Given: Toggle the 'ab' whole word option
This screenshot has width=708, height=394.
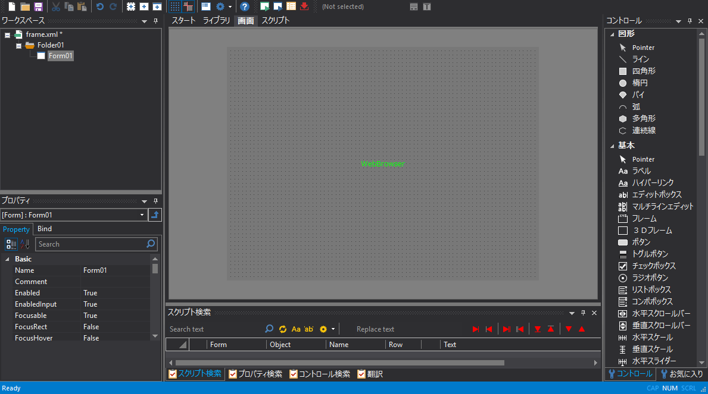Looking at the screenshot, I should [x=308, y=329].
